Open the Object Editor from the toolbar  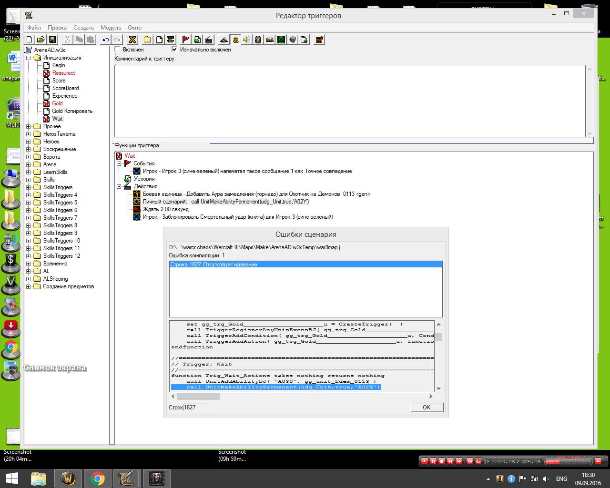(258, 40)
